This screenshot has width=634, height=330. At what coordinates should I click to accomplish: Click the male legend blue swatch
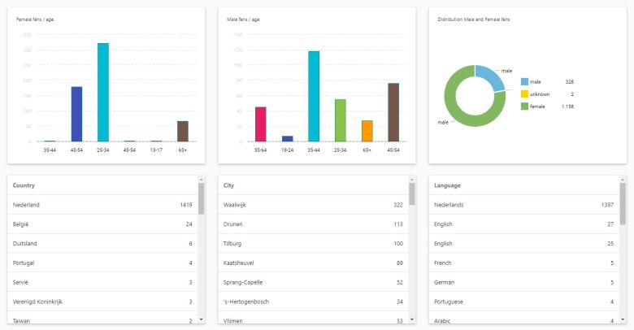tap(524, 82)
